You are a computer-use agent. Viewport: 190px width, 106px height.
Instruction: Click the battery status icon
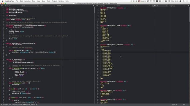(166, 1)
